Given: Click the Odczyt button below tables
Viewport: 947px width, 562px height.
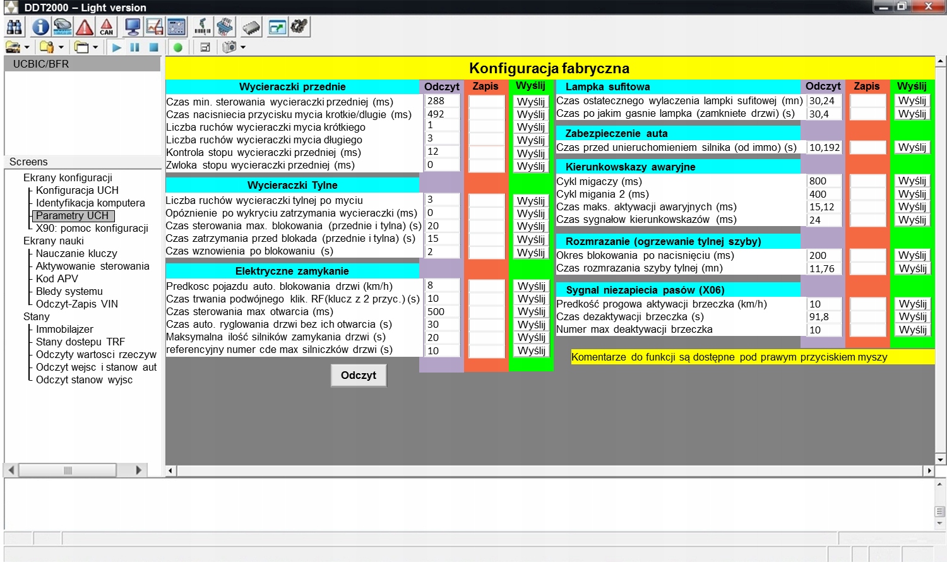Looking at the screenshot, I should point(358,375).
